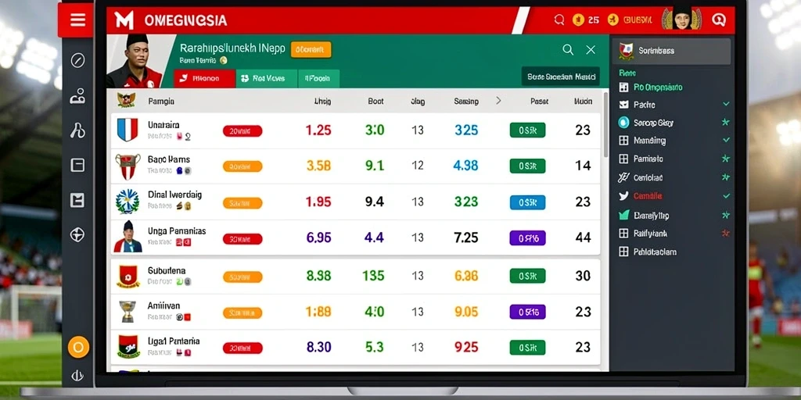Click the orange button beside the banner title
Screen dimensions: 801x400
(311, 49)
